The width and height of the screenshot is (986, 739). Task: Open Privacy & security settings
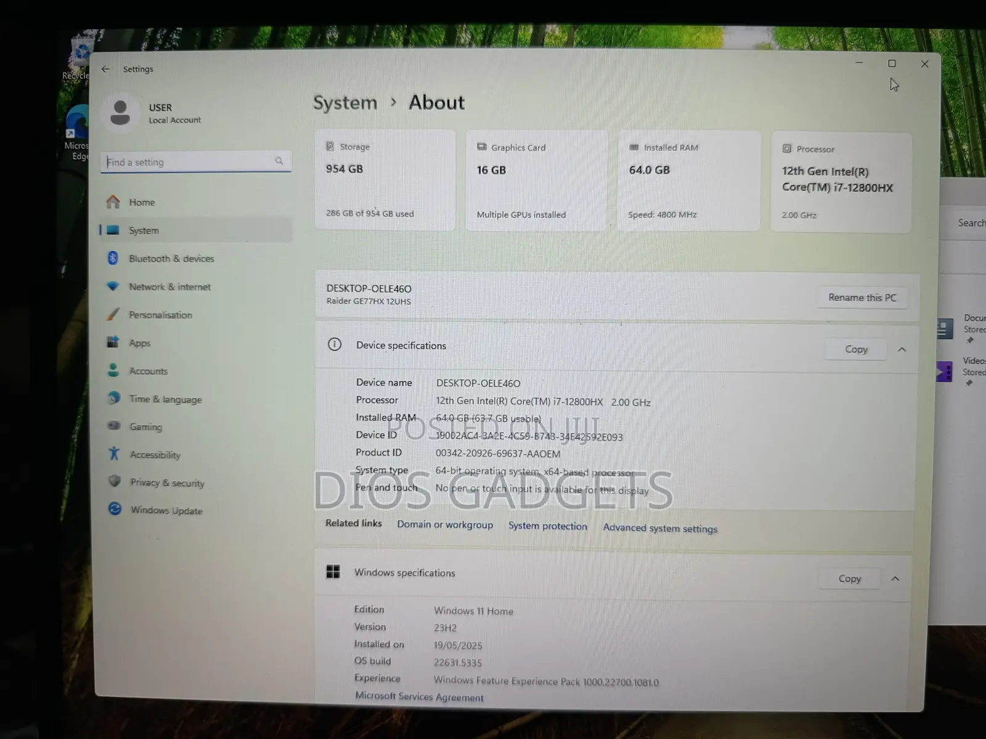(x=195, y=483)
